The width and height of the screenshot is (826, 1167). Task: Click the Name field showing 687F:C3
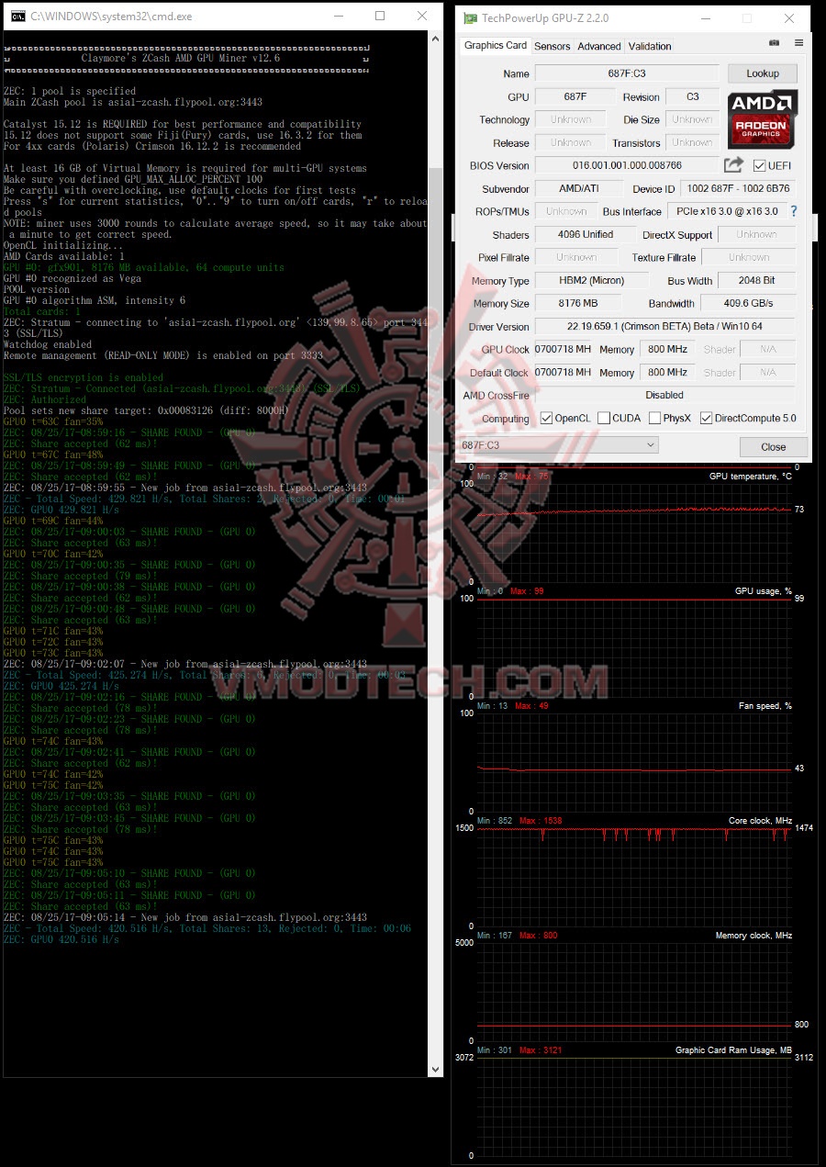(627, 73)
